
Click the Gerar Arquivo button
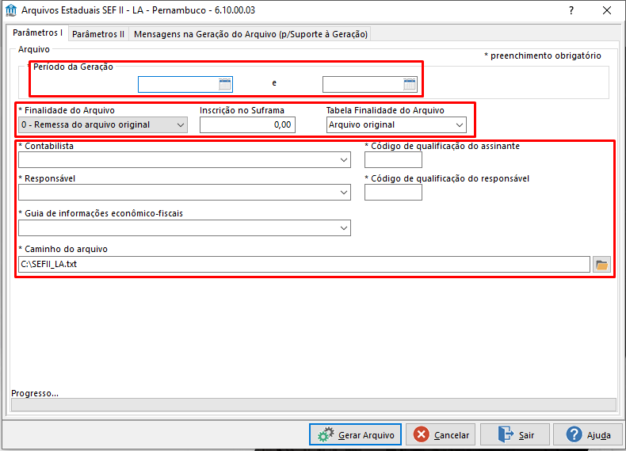(x=355, y=434)
